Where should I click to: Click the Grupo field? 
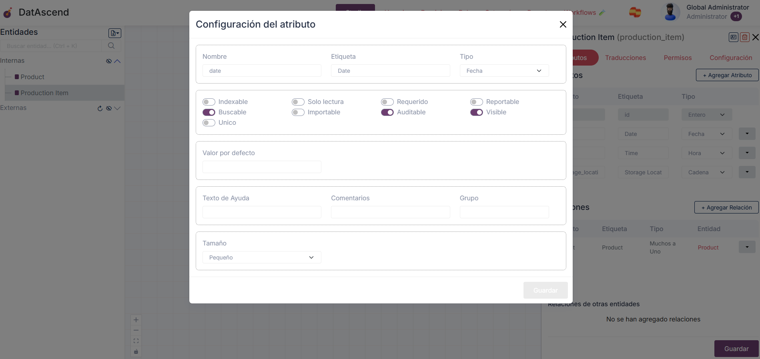point(504,212)
